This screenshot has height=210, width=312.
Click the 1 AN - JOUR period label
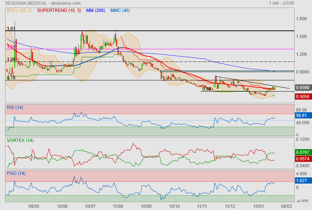tap(282, 3)
